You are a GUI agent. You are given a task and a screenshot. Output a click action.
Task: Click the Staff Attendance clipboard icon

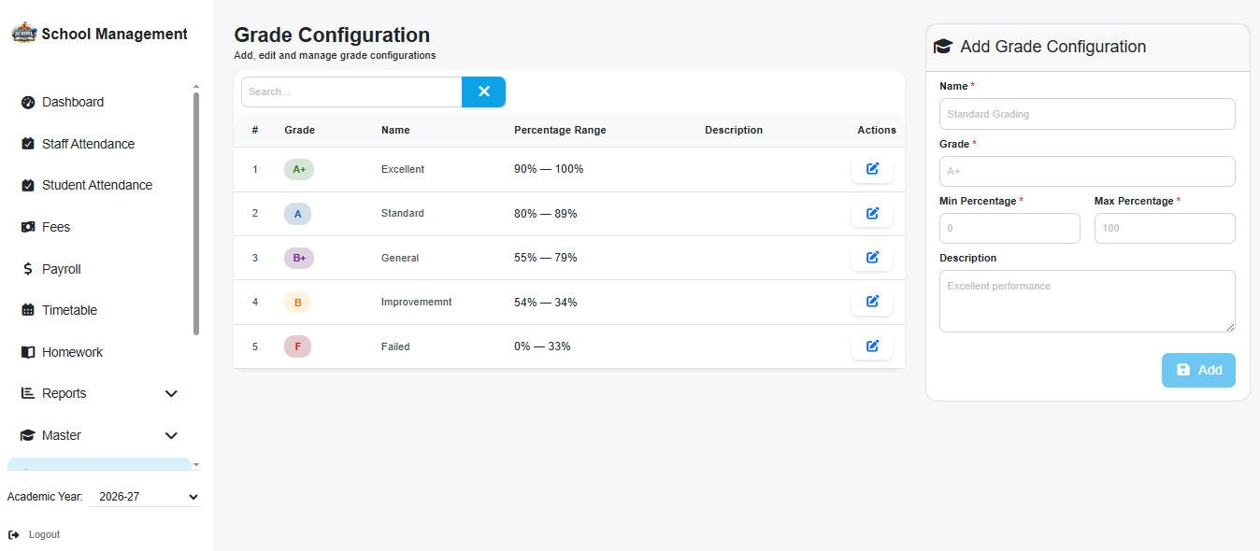click(x=28, y=144)
